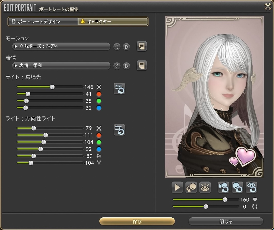Screen dimensions: 274x230
Task: Open the expression list icon beside 表情
Action: pos(142,66)
